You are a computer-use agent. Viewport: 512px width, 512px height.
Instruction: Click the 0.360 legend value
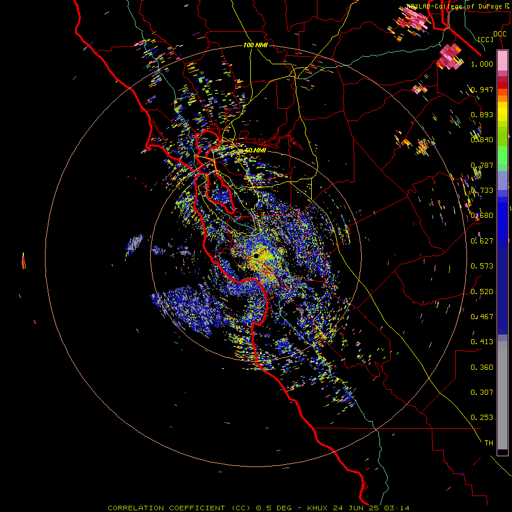point(482,368)
